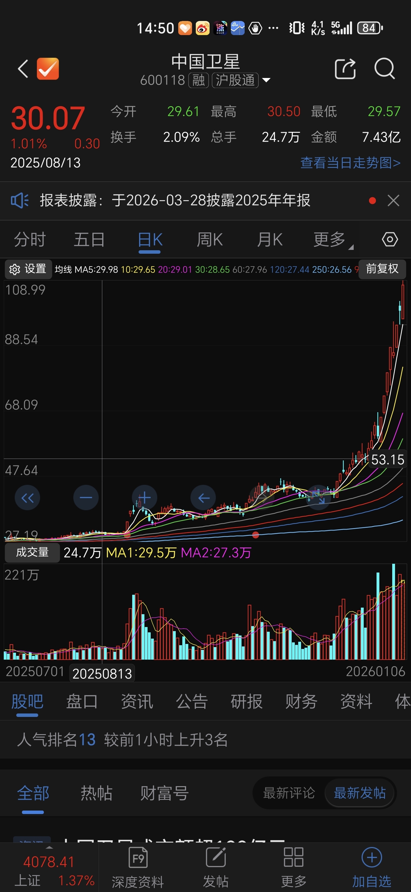Image resolution: width=411 pixels, height=892 pixels.
Task: Tap the 换手 2.09% value
Action: click(181, 137)
